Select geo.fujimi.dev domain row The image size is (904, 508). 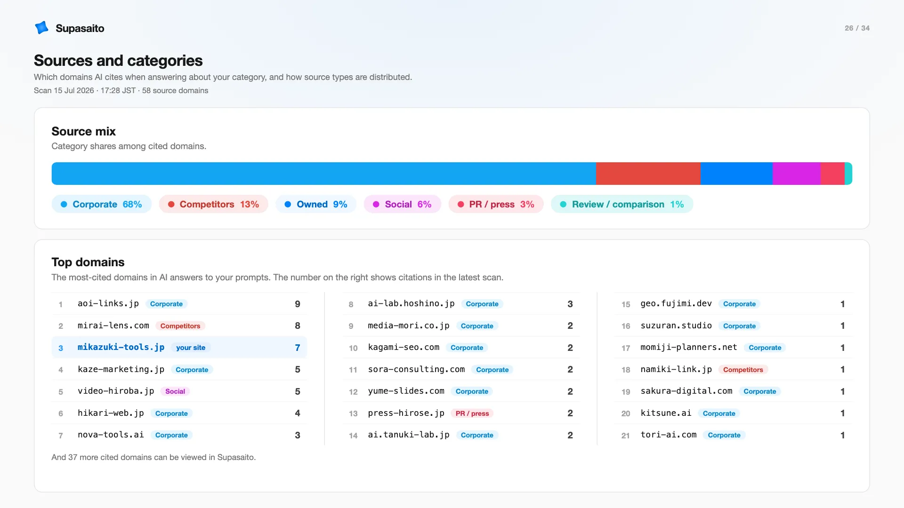point(733,304)
